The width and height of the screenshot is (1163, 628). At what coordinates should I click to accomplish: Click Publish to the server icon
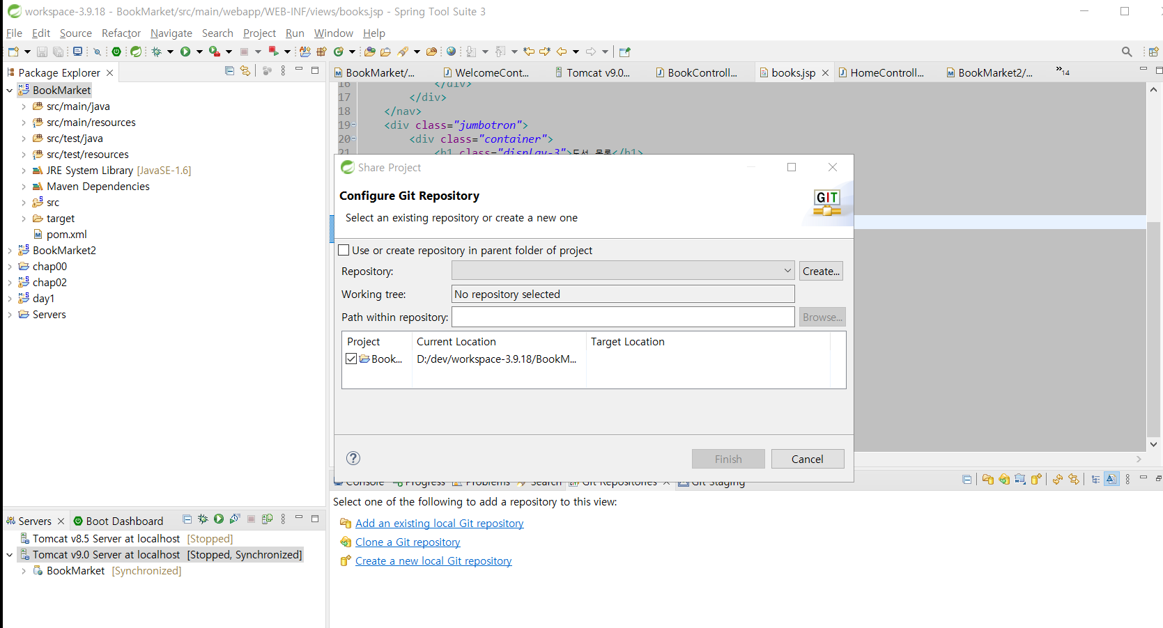tap(267, 519)
